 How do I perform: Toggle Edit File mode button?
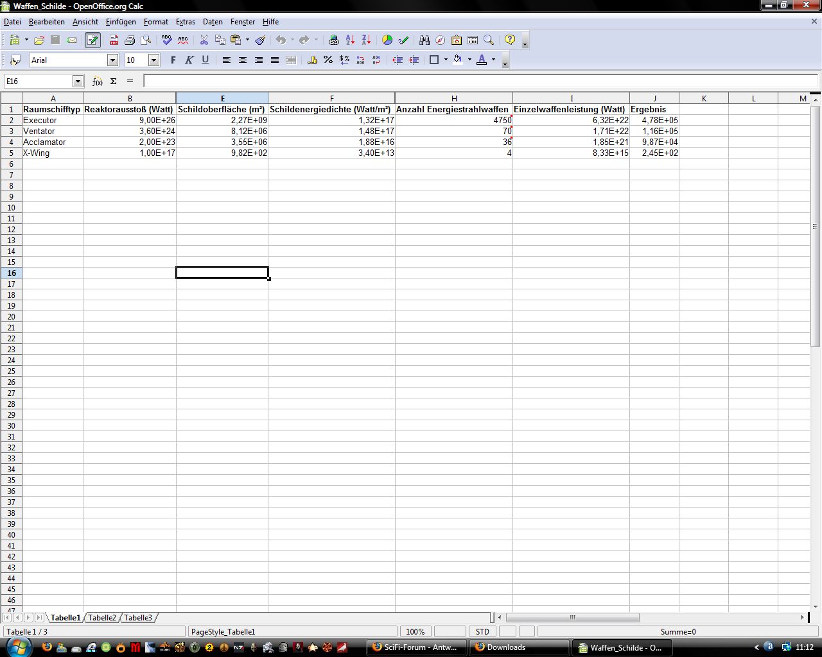92,40
